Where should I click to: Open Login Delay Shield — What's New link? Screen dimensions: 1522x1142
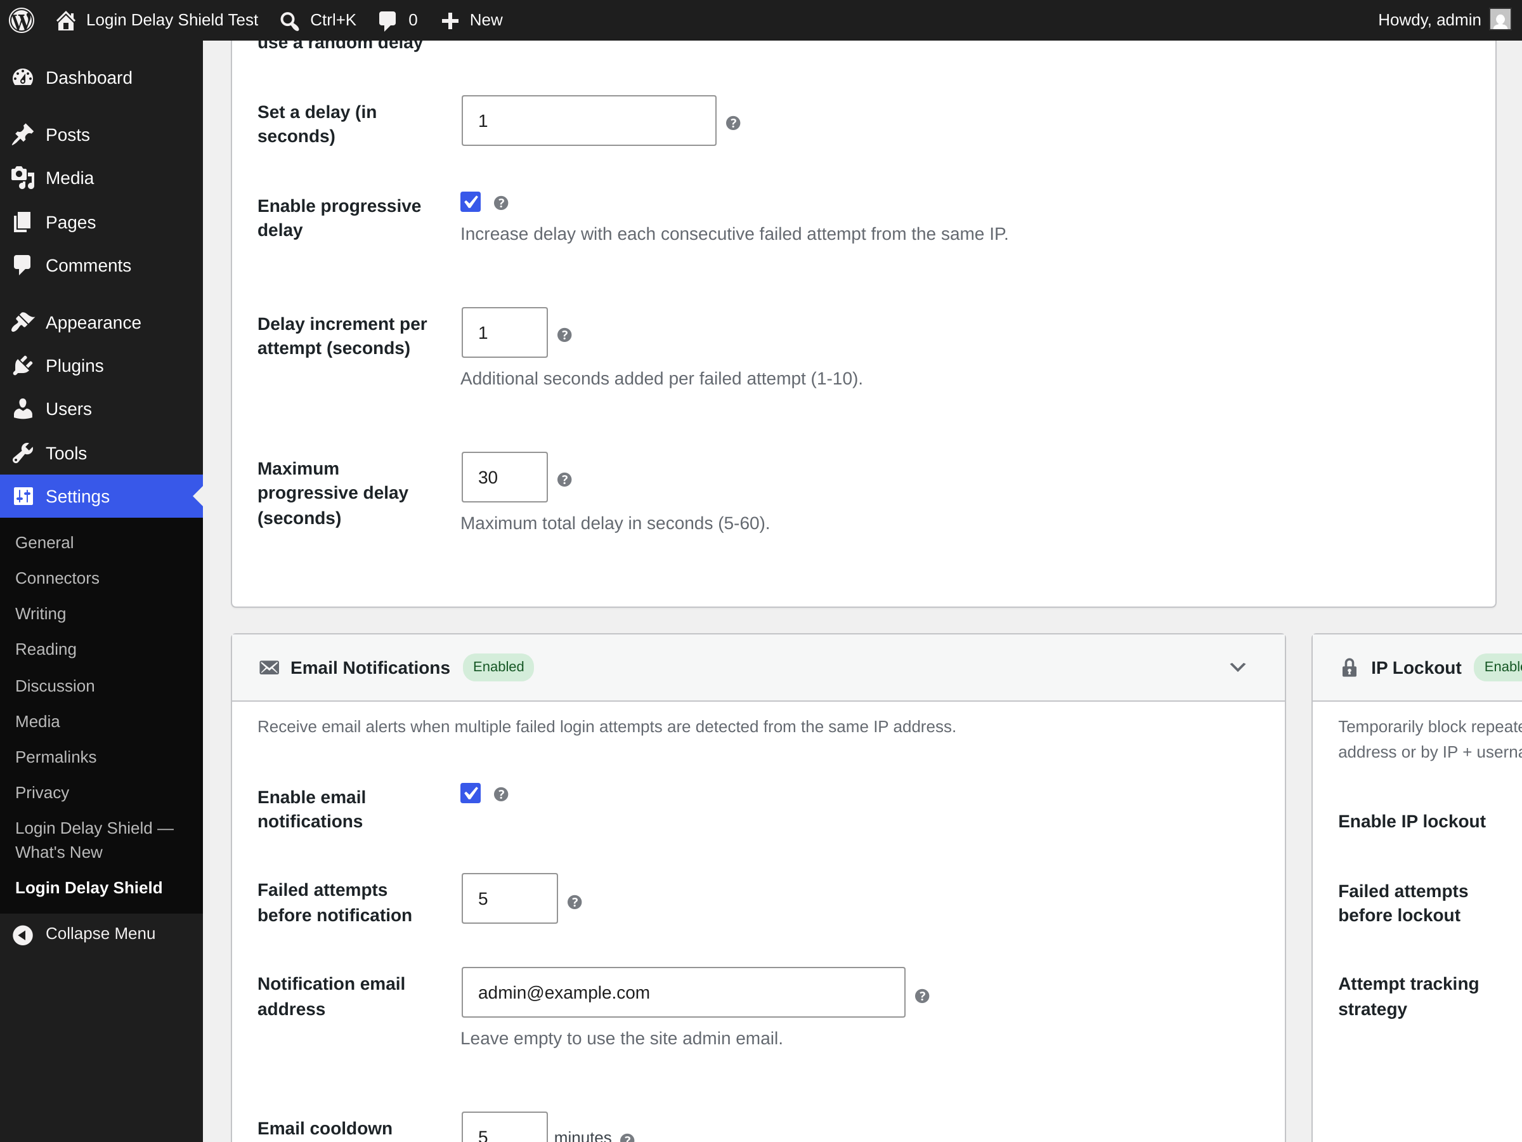tap(94, 840)
